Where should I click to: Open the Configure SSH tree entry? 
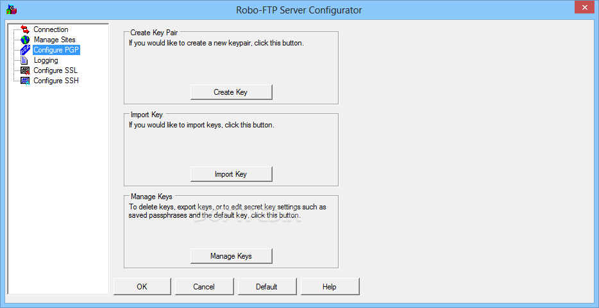56,81
